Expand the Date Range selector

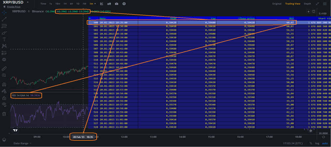(23, 143)
